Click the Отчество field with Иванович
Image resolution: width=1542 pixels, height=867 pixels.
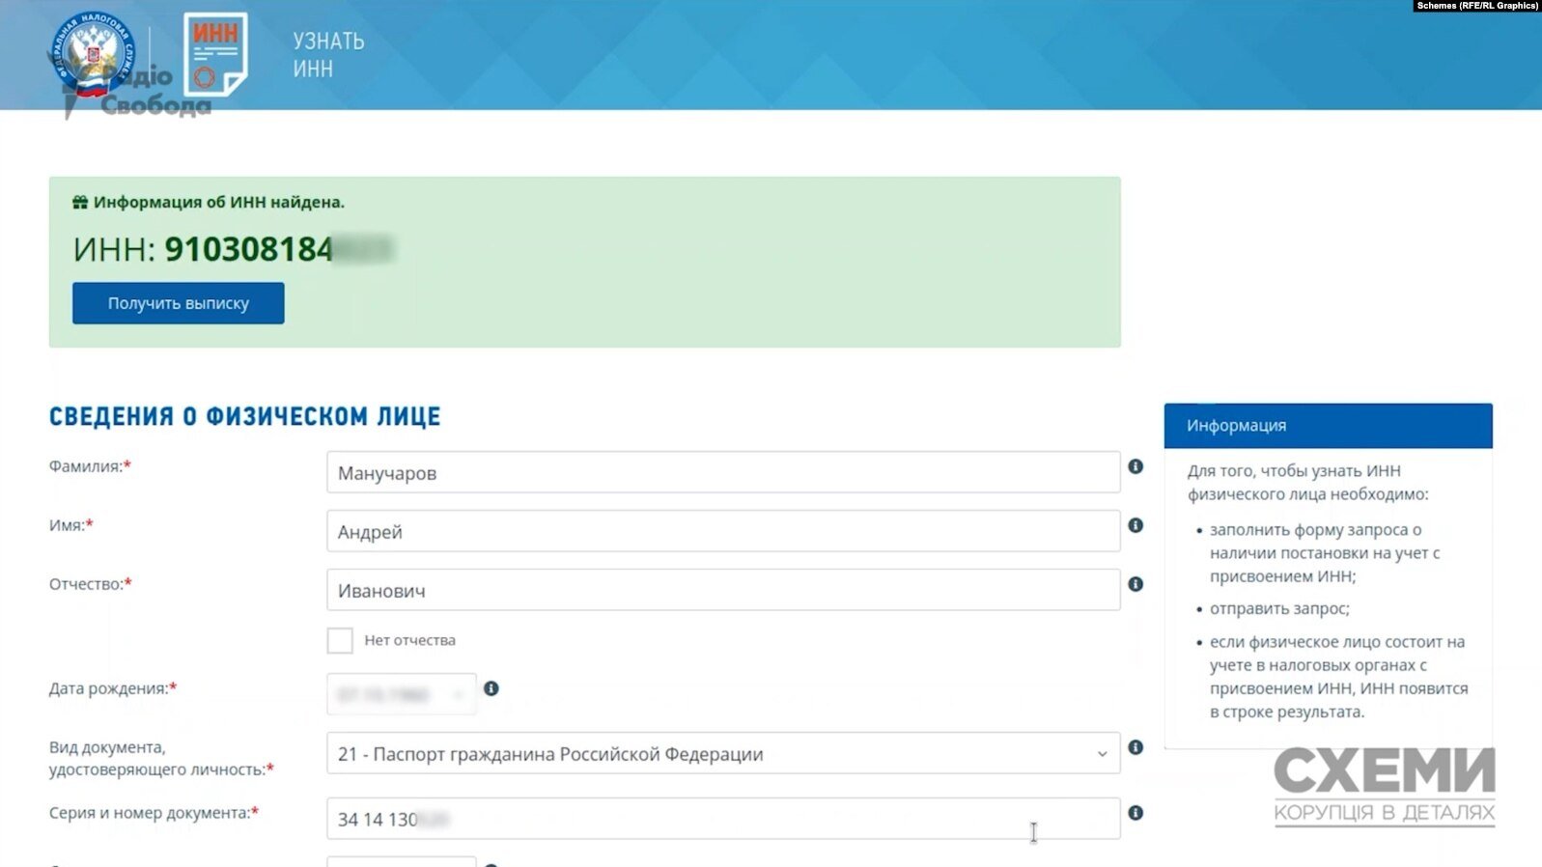point(722,591)
